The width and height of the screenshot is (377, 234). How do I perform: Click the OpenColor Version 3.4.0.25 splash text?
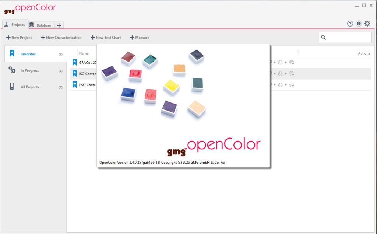click(162, 162)
